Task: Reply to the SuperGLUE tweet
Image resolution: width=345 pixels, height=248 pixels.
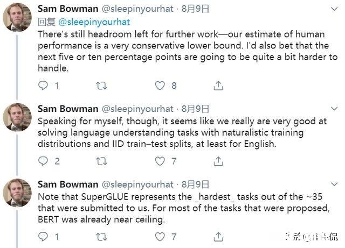Action: (x=44, y=236)
